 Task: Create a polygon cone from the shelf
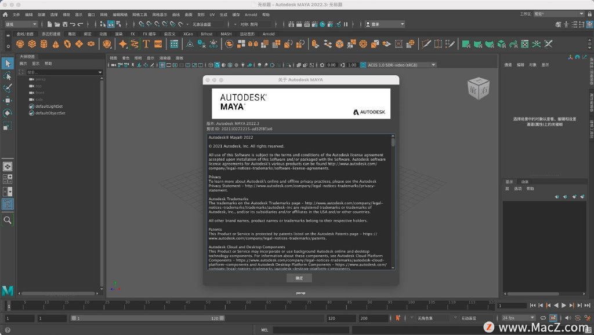[x=56, y=44]
